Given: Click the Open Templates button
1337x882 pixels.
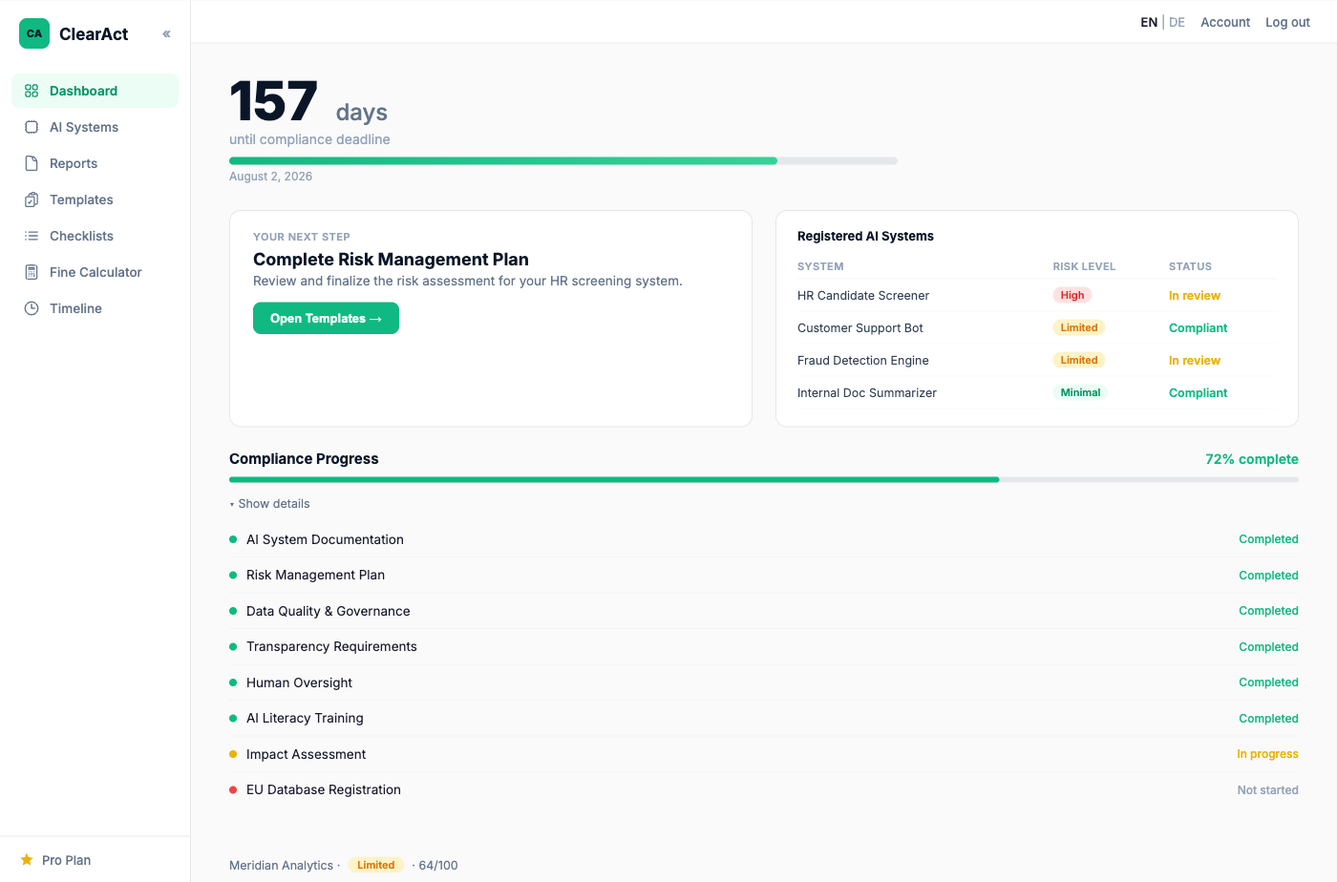Looking at the screenshot, I should coord(326,318).
